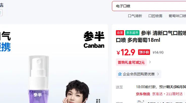
Task: Click the red 自营 badge
Action: click(x=120, y=33)
